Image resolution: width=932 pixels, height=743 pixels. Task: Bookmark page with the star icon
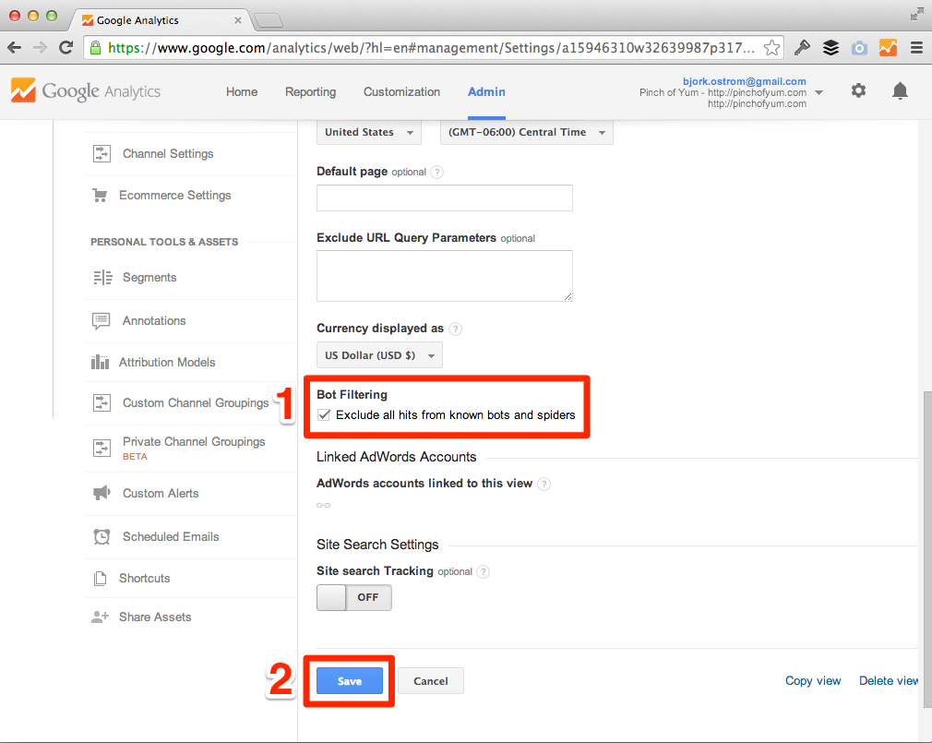click(x=771, y=48)
